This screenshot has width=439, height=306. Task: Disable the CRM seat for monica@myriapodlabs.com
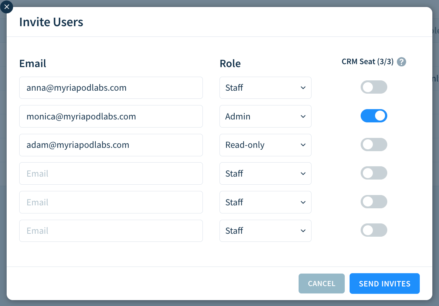click(x=374, y=116)
